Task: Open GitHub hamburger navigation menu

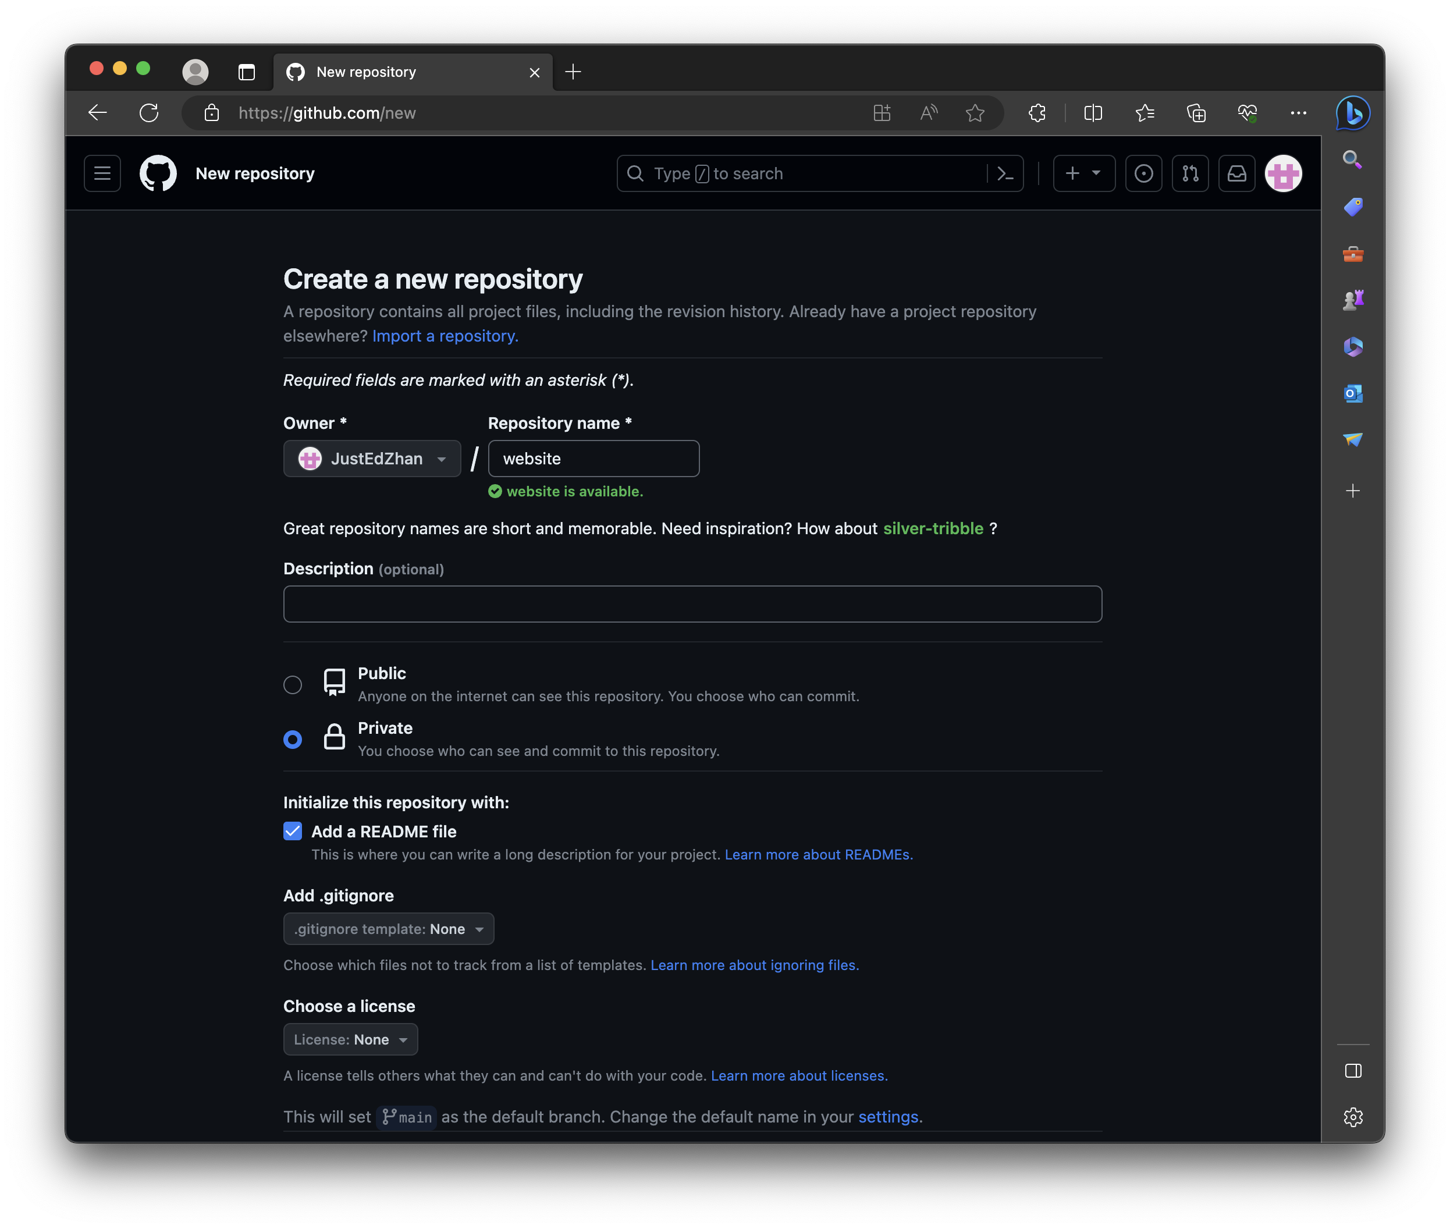Action: (102, 173)
